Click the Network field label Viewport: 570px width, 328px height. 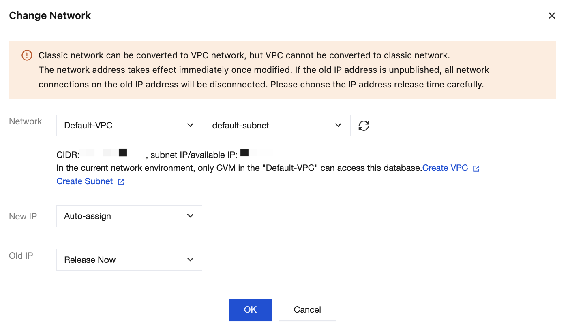tap(26, 121)
